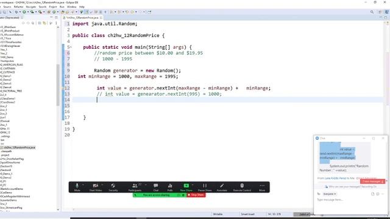Click the red new messages button in Chat
Viewport: 390px width, 219px height.
coord(372,181)
